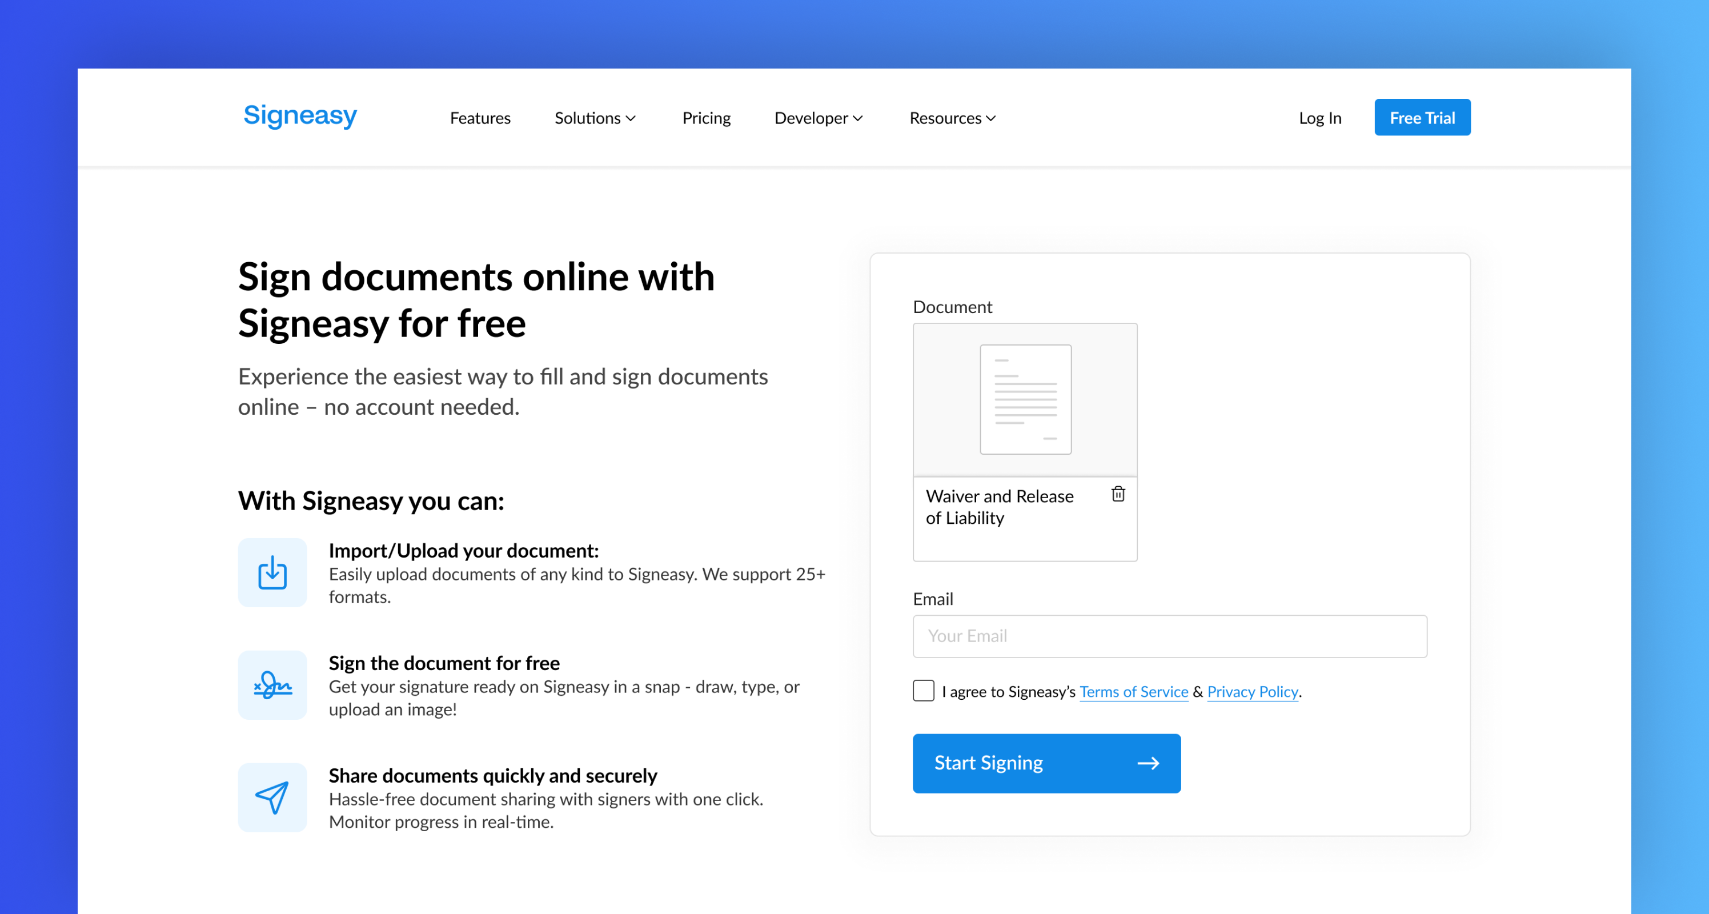
Task: Expand the Developer dropdown menu
Action: click(x=818, y=118)
